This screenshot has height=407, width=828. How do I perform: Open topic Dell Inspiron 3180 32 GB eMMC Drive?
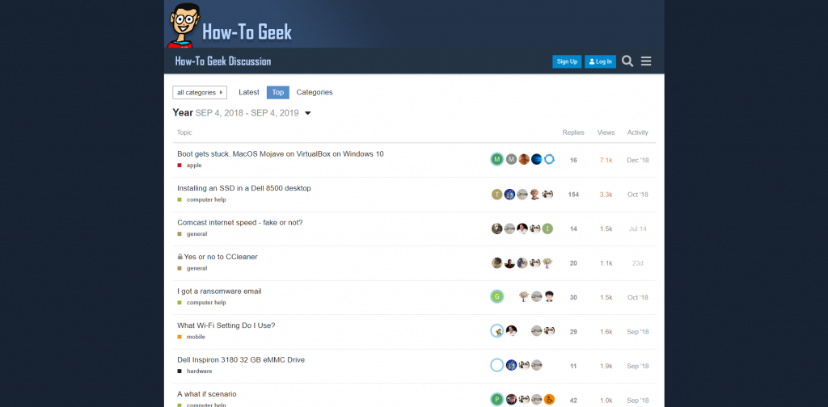241,359
